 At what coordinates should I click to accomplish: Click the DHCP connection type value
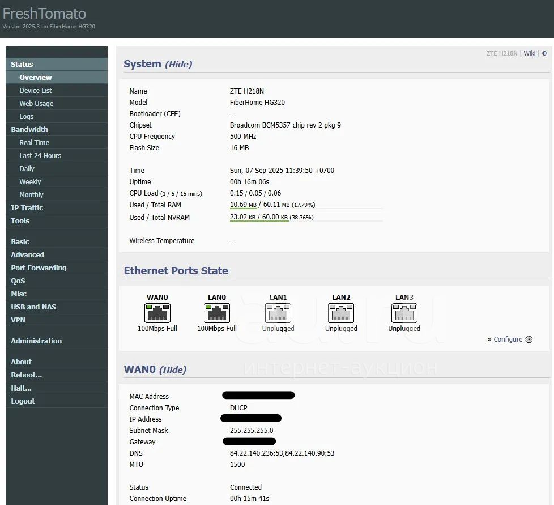[238, 408]
